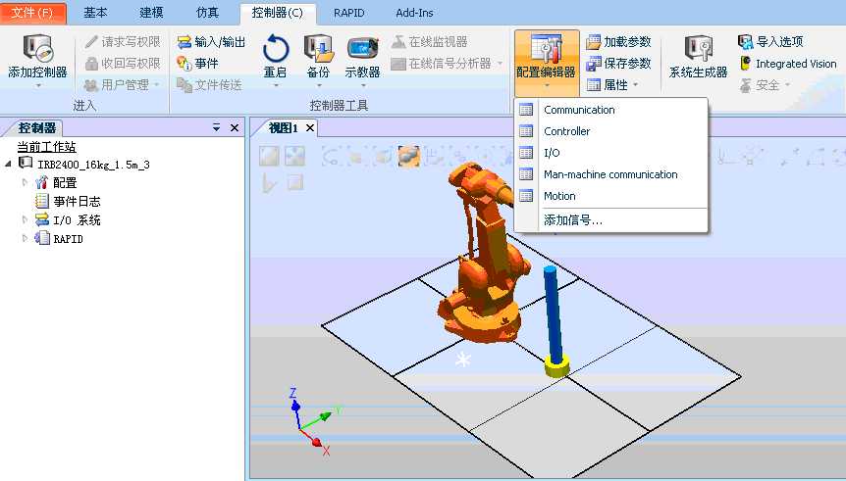
Task: Switch to the 基本 ribbon tab
Action: (x=95, y=13)
